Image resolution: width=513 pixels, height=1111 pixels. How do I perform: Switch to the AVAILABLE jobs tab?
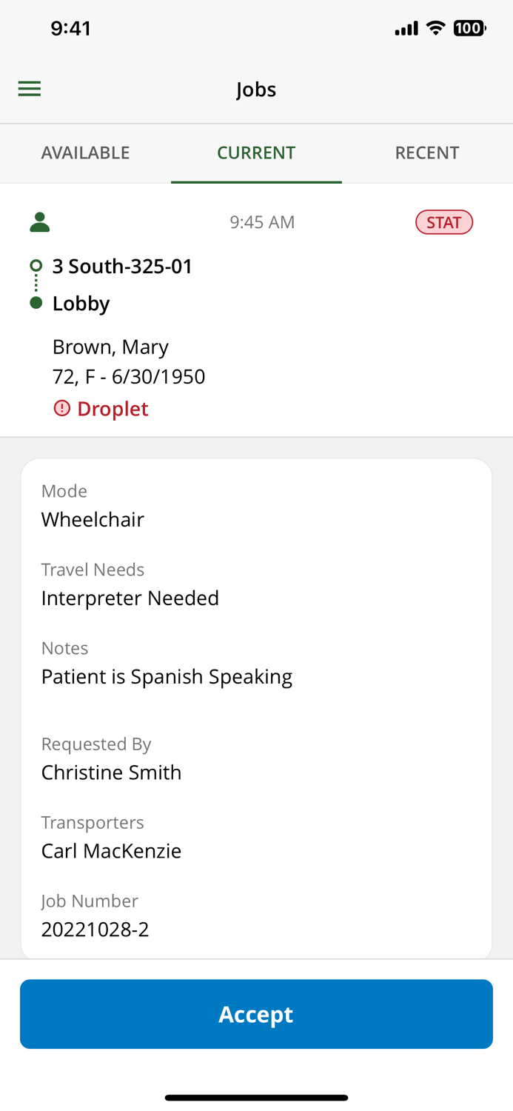pos(86,152)
